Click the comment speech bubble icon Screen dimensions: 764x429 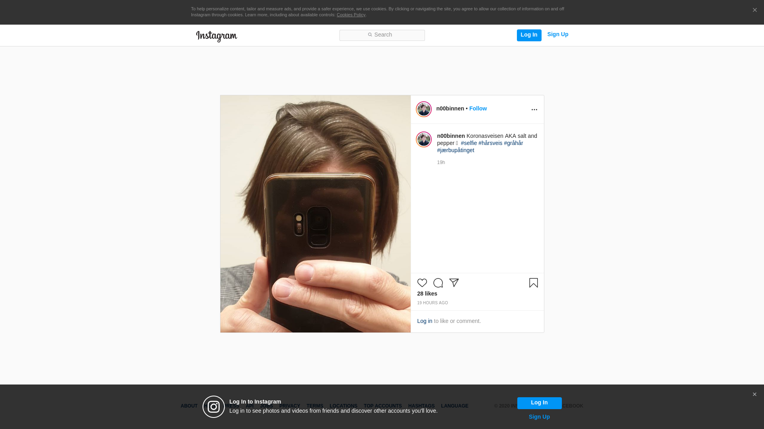[438, 283]
